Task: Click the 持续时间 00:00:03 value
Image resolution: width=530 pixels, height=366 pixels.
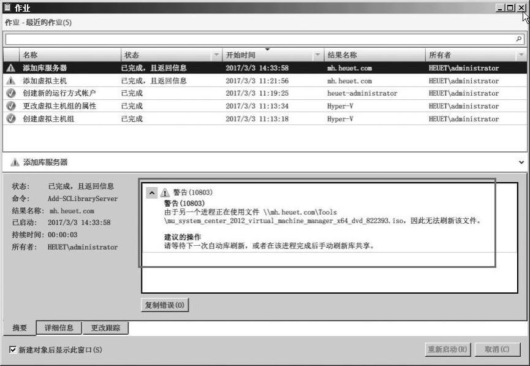Action: tap(62, 234)
